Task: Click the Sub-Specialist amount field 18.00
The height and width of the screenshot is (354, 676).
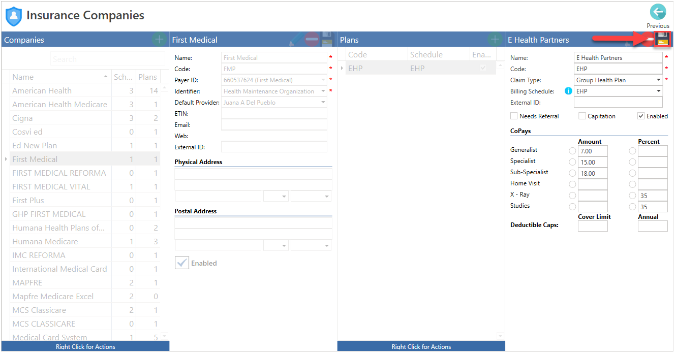Action: point(593,173)
